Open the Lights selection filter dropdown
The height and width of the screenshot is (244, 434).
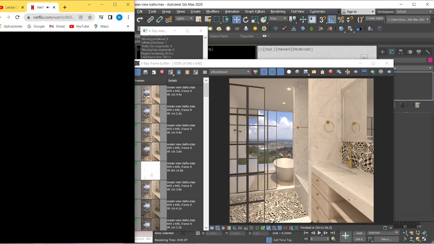[x=184, y=19]
